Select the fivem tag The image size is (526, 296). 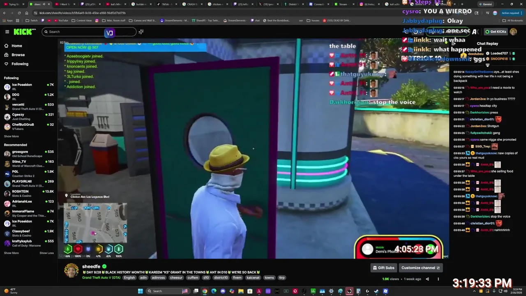click(237, 277)
